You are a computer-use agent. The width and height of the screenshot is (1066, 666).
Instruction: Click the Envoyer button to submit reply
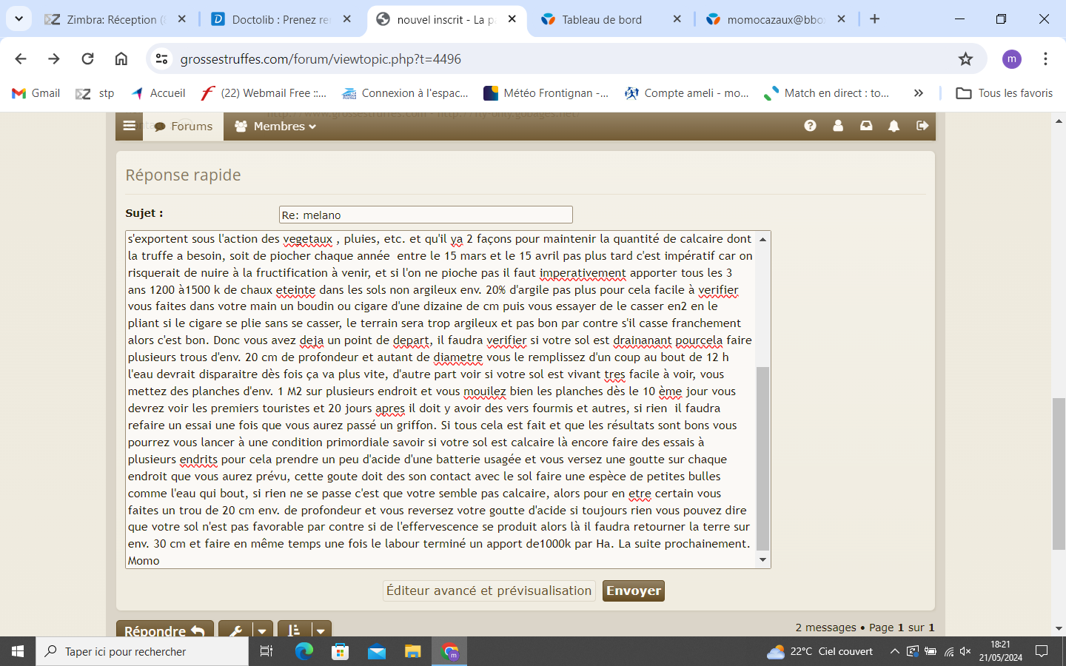pyautogui.click(x=633, y=591)
